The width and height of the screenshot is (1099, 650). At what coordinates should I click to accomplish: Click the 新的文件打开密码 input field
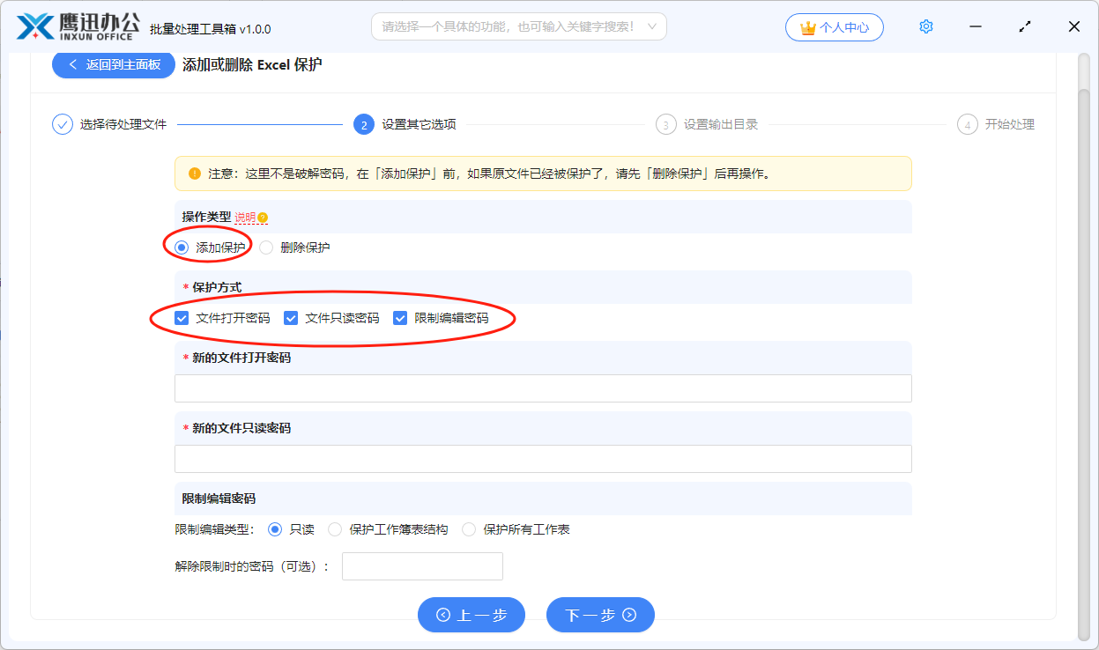point(543,388)
